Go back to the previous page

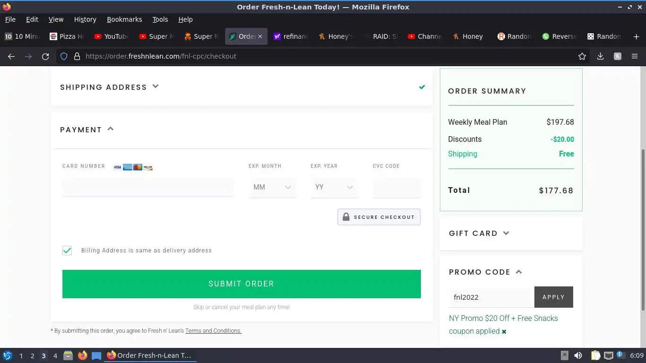pos(11,56)
